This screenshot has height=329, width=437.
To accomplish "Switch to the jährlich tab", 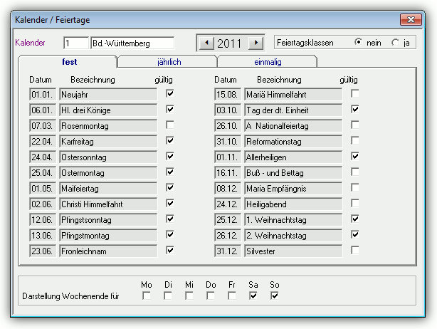I will (169, 62).
